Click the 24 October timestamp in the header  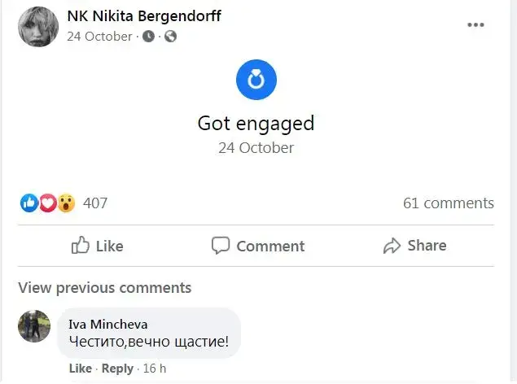tap(99, 37)
